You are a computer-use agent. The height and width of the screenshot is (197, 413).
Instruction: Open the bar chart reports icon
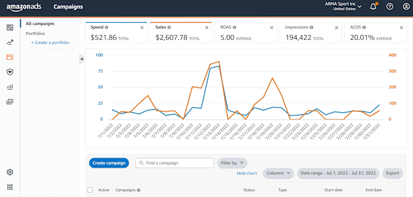click(10, 87)
